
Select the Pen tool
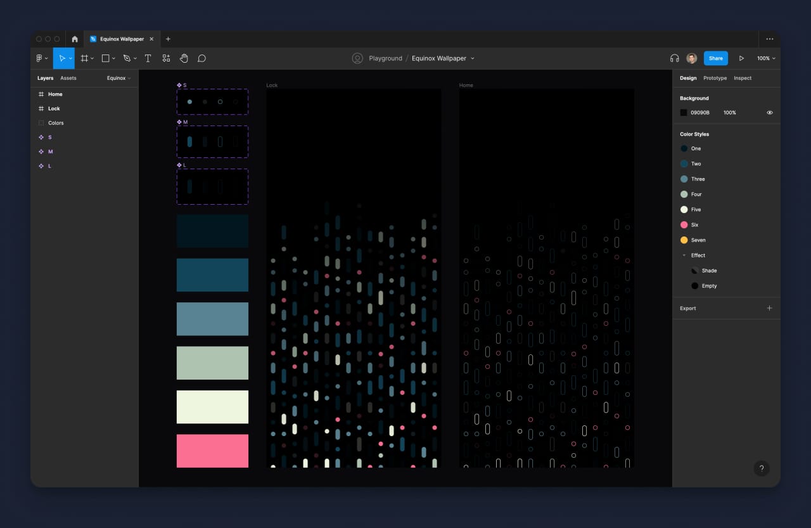click(126, 58)
